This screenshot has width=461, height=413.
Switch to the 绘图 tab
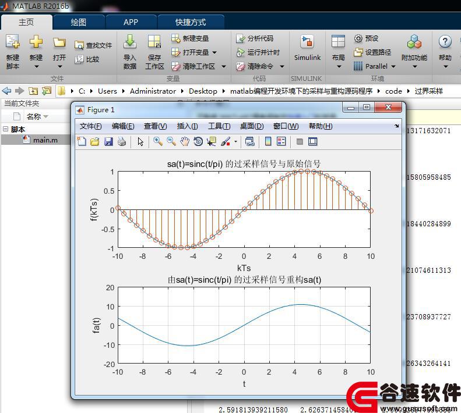point(79,22)
